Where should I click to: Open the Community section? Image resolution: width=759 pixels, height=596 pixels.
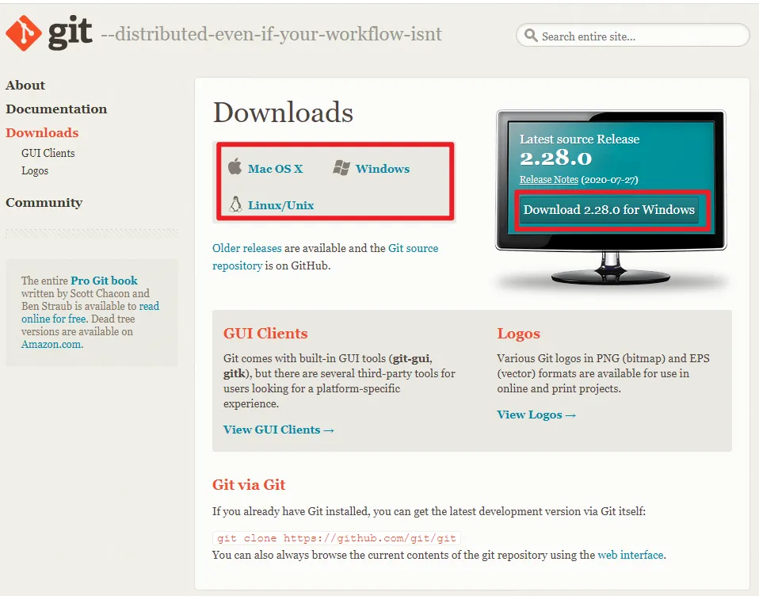[x=44, y=202]
